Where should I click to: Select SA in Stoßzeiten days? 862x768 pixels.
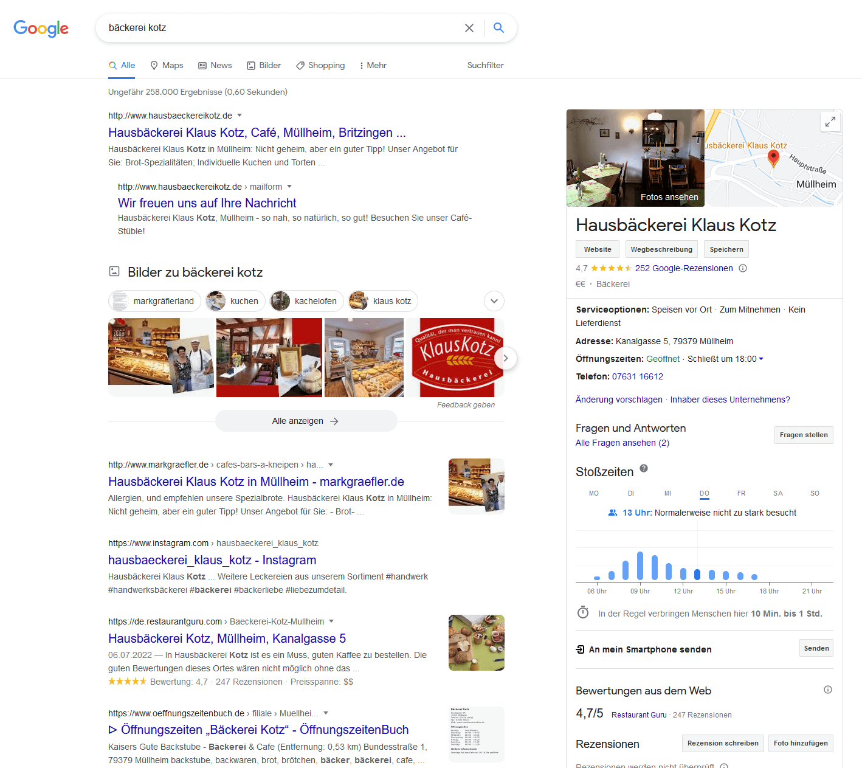778,493
